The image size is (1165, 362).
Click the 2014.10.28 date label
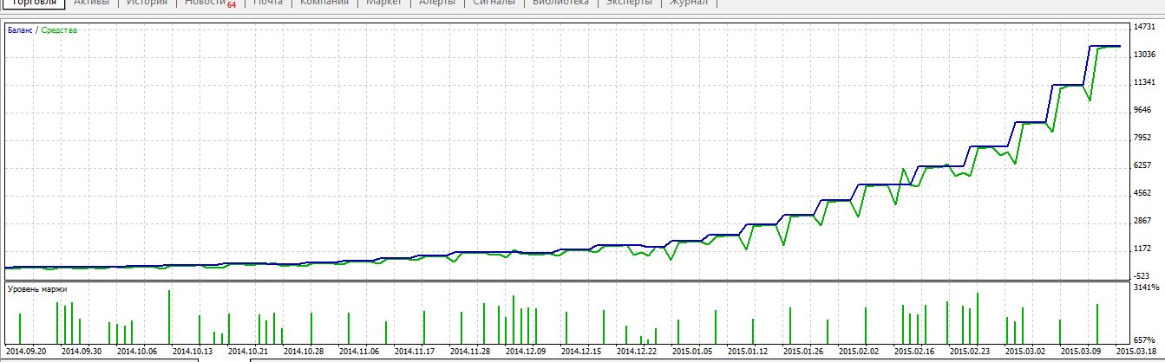pyautogui.click(x=303, y=352)
